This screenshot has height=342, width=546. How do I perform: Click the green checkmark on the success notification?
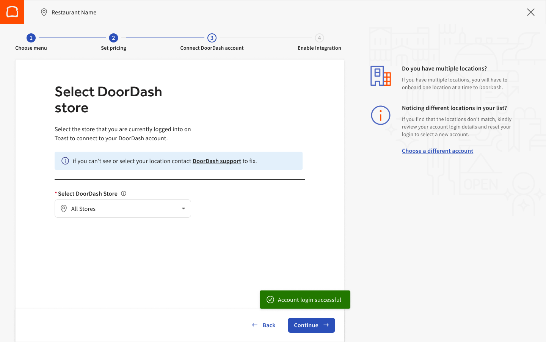(270, 300)
